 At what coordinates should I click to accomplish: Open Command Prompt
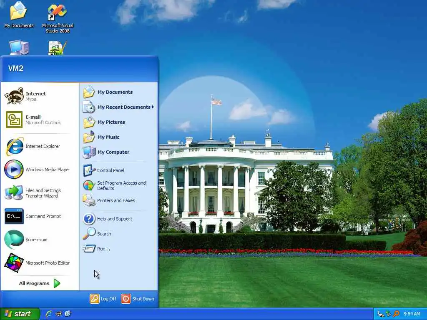coord(40,216)
